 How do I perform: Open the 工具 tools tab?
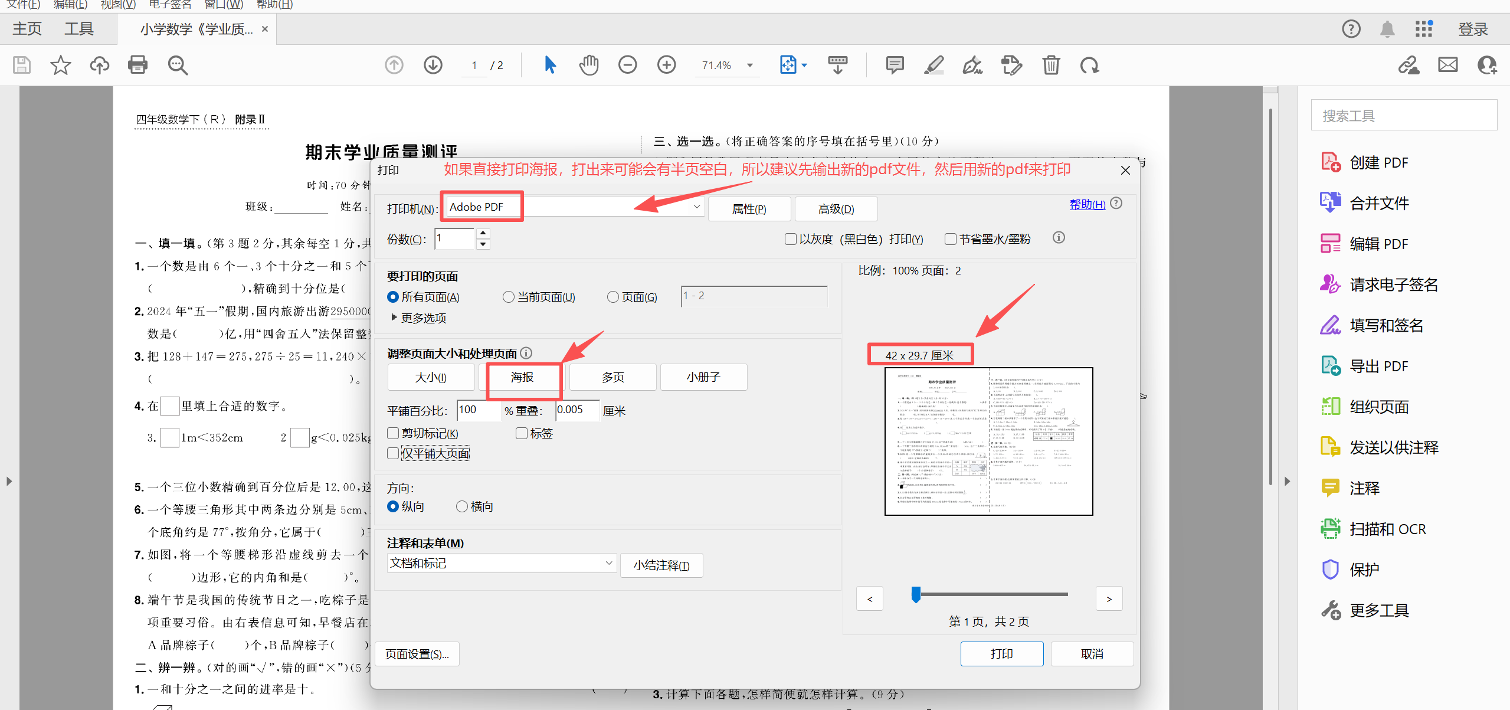coord(78,29)
